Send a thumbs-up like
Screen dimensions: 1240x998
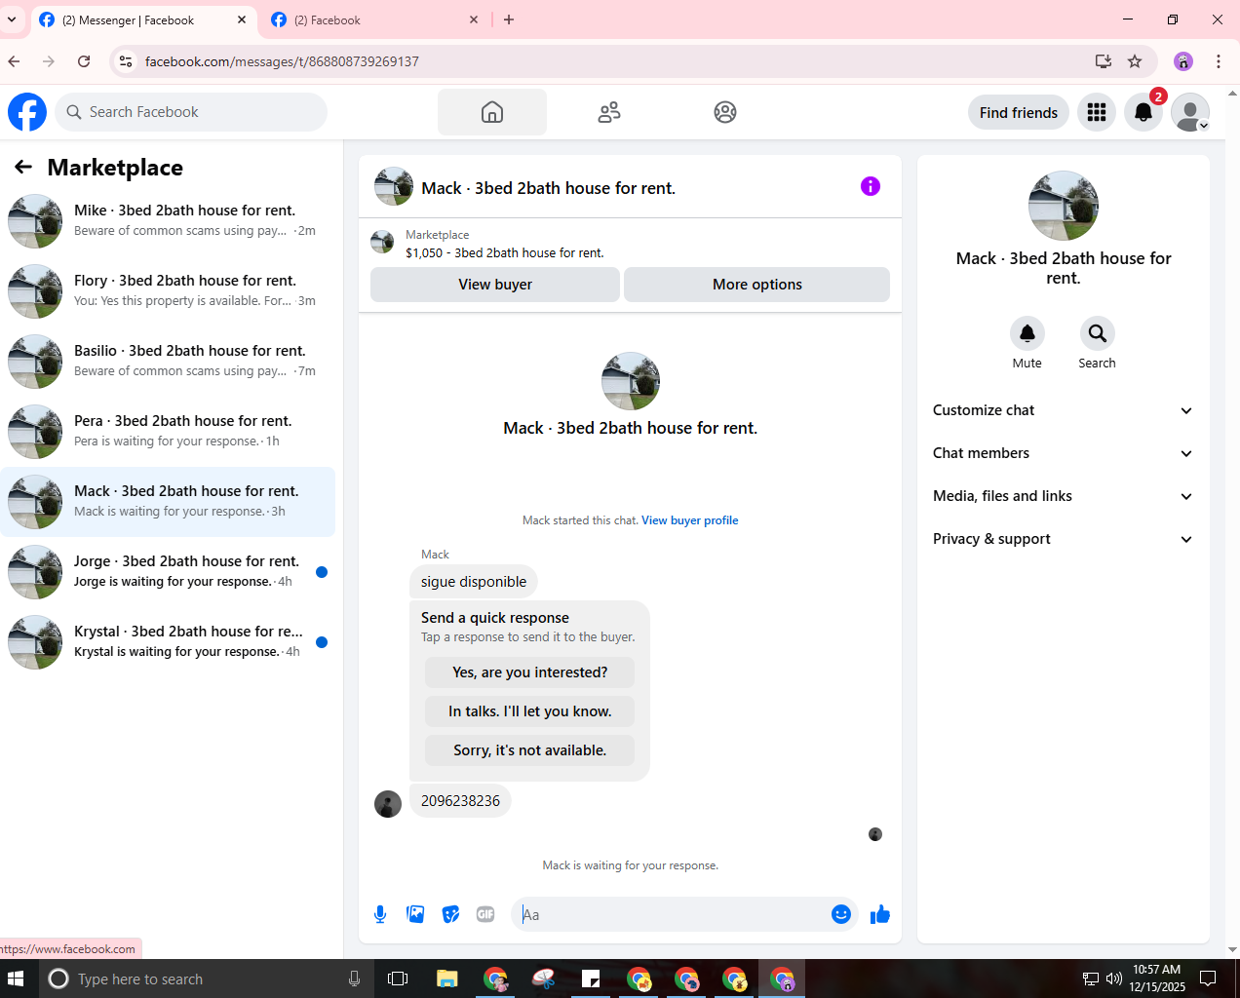tap(880, 914)
